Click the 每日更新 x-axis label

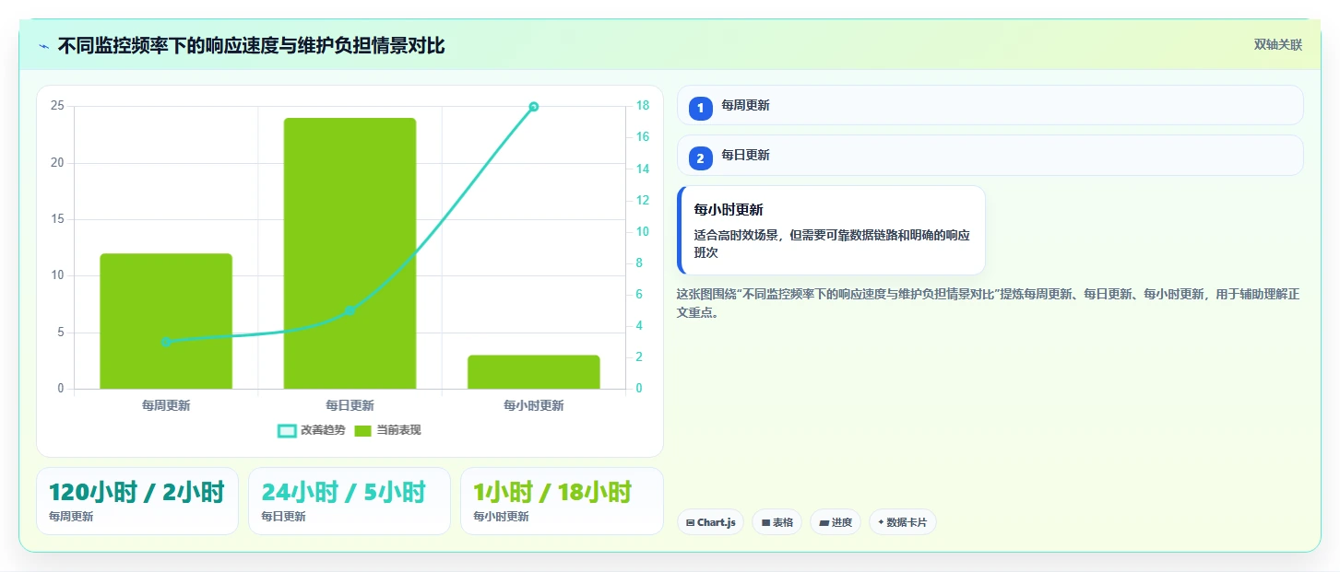(x=350, y=405)
